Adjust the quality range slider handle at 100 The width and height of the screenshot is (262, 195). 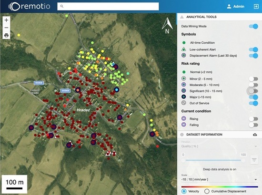pos(243,160)
